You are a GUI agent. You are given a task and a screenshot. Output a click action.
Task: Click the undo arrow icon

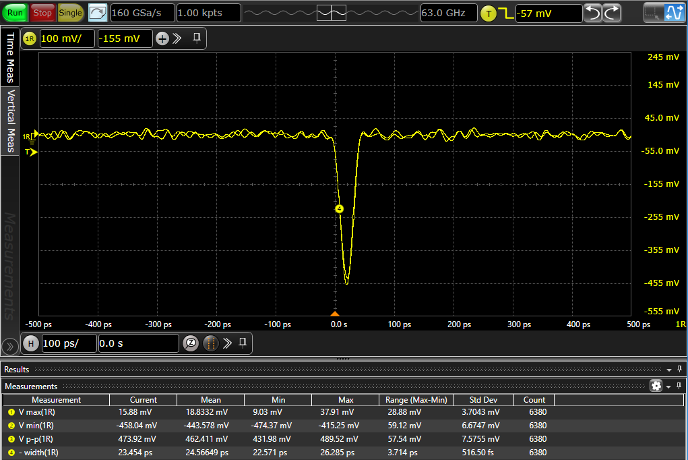click(592, 13)
